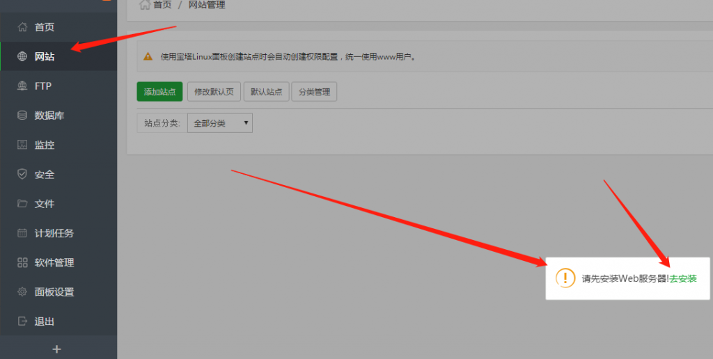Click the 安全 shield icon
713x359 pixels.
point(22,175)
